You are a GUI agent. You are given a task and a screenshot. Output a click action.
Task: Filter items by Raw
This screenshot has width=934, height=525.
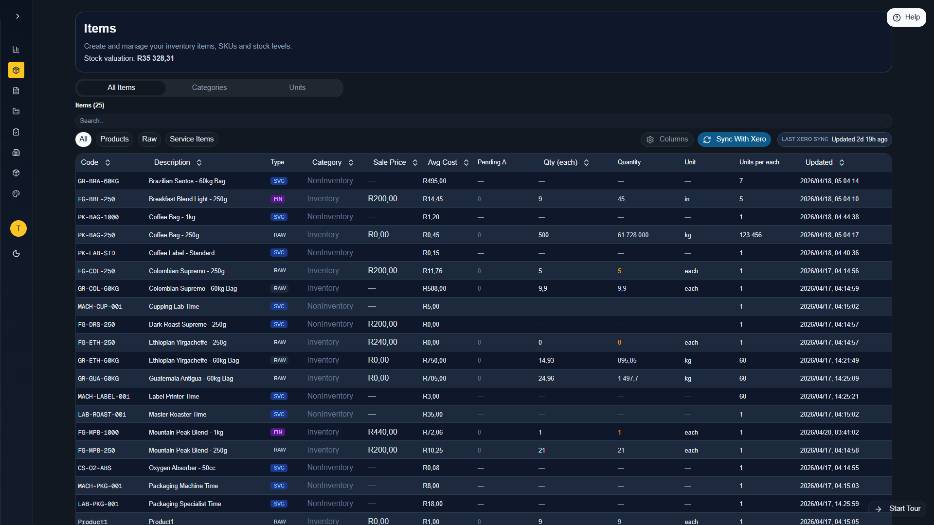[x=149, y=140]
